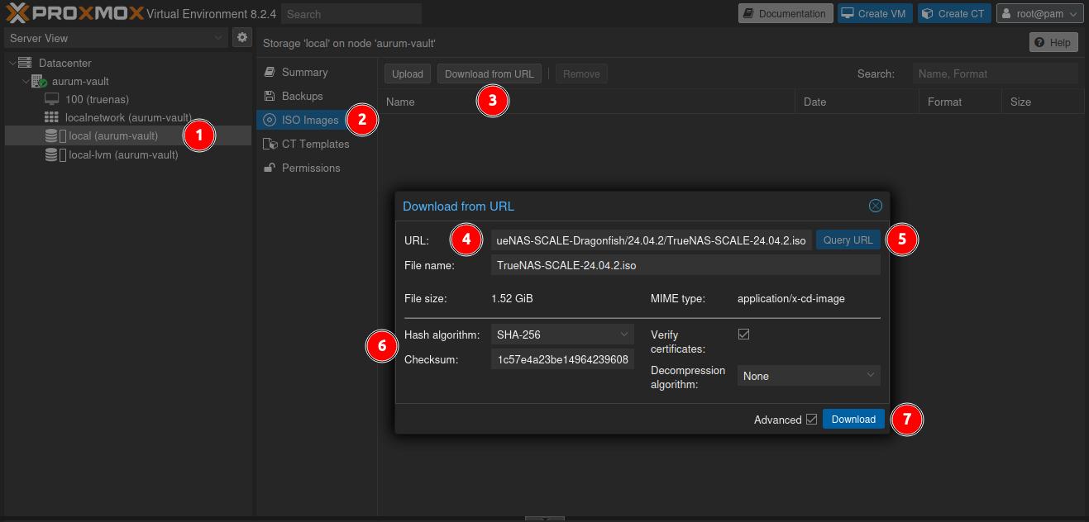Click the localnetwork grid icon
This screenshot has height=522, width=1089.
(x=51, y=117)
